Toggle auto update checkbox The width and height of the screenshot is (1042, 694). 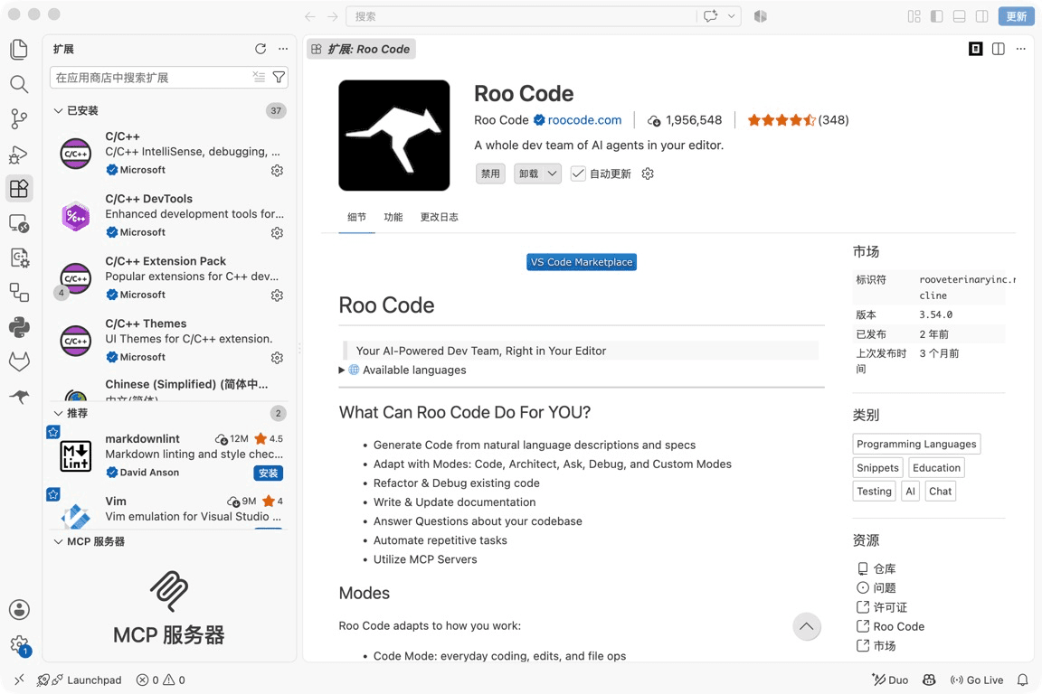pos(578,173)
